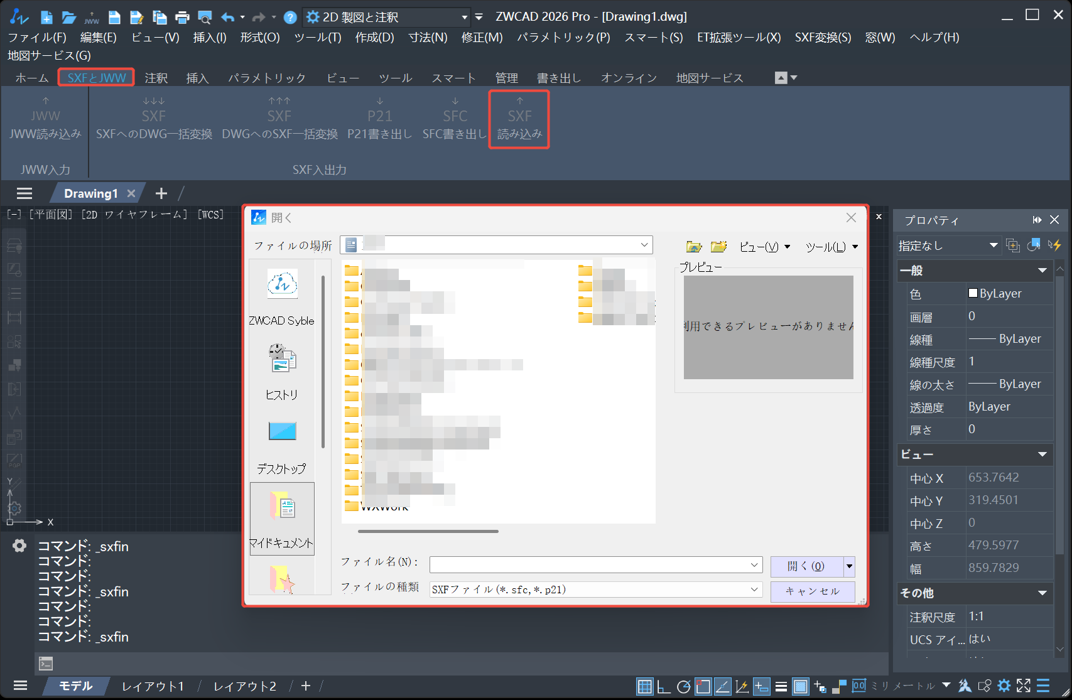Select the SXF読み込み import tool
This screenshot has height=700, width=1072.
point(519,119)
